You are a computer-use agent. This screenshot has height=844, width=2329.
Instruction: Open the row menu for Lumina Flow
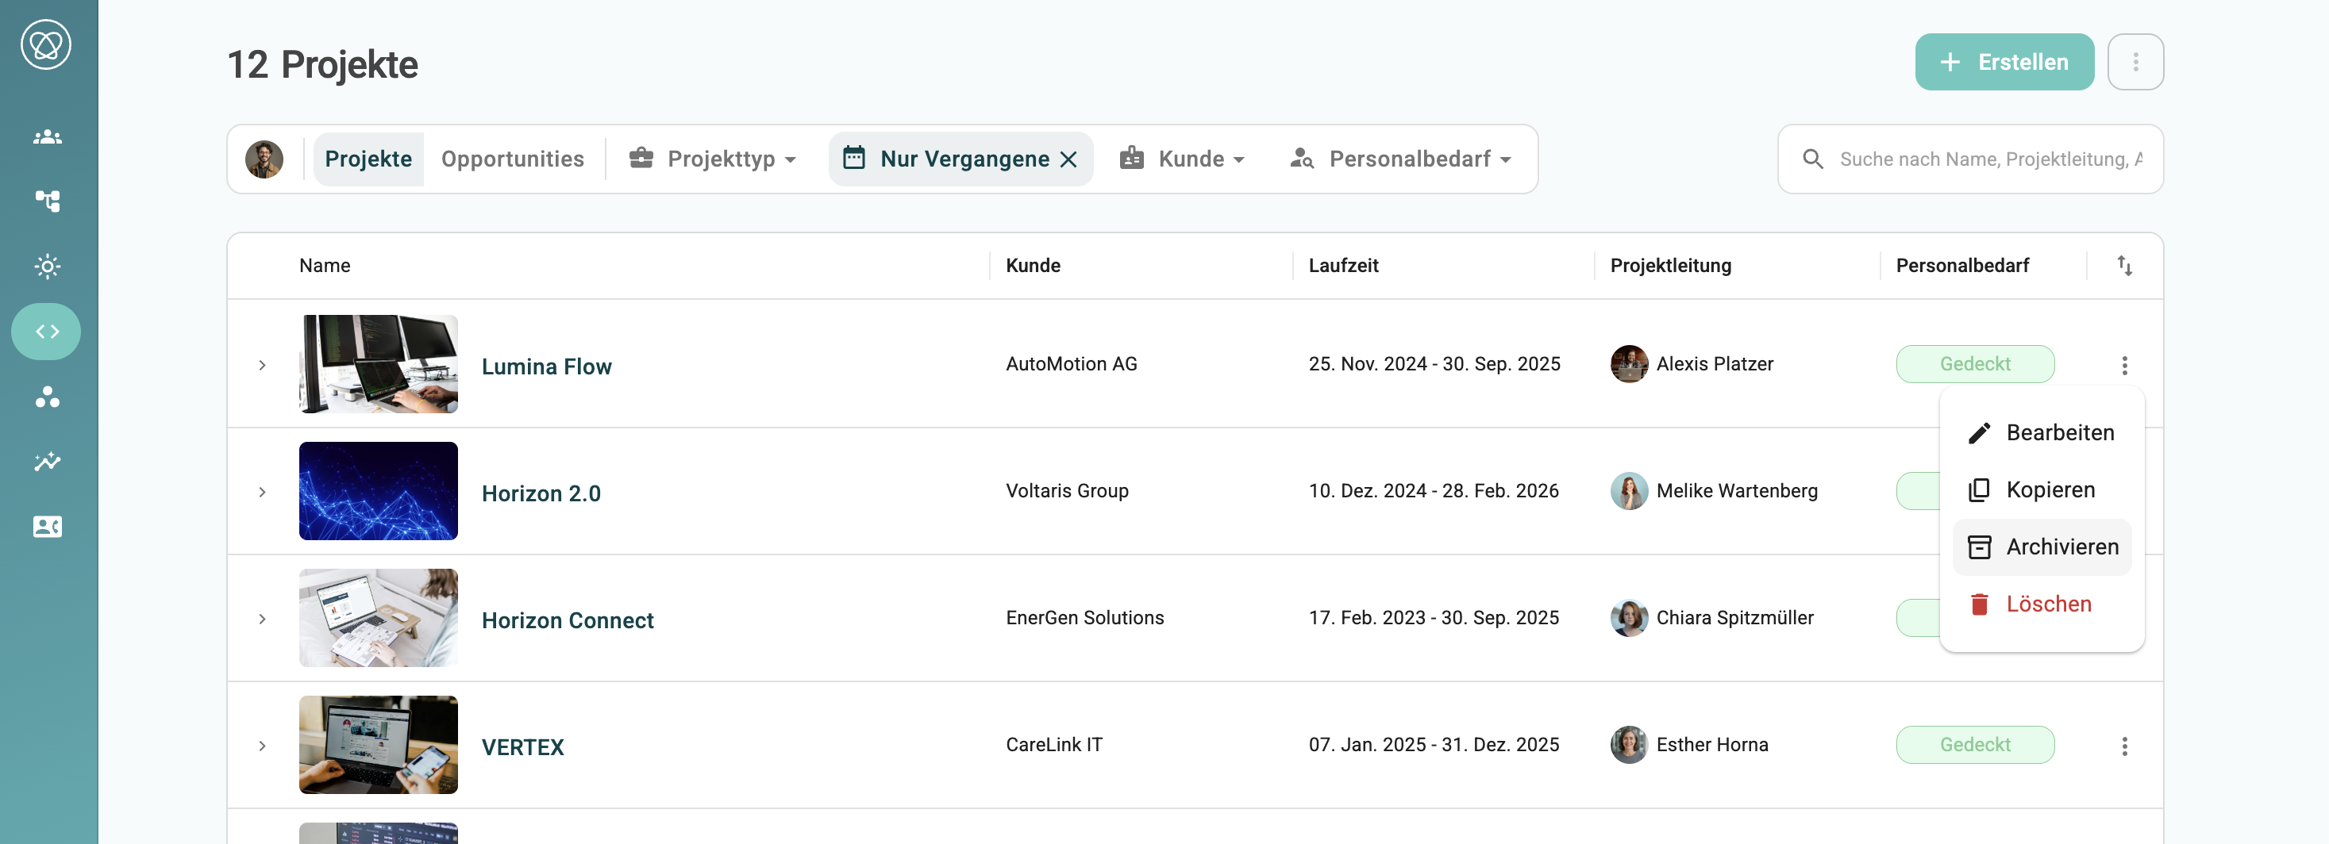(x=2125, y=365)
